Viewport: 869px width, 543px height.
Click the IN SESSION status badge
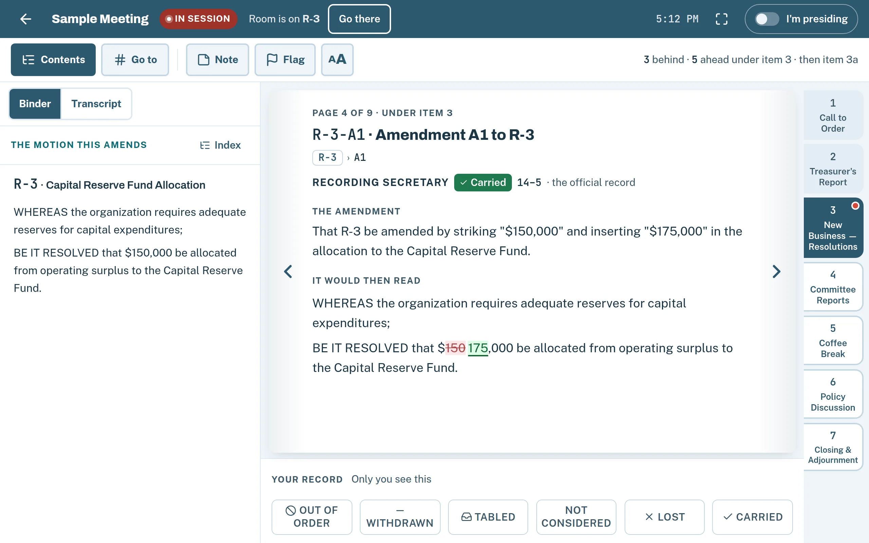coord(198,19)
